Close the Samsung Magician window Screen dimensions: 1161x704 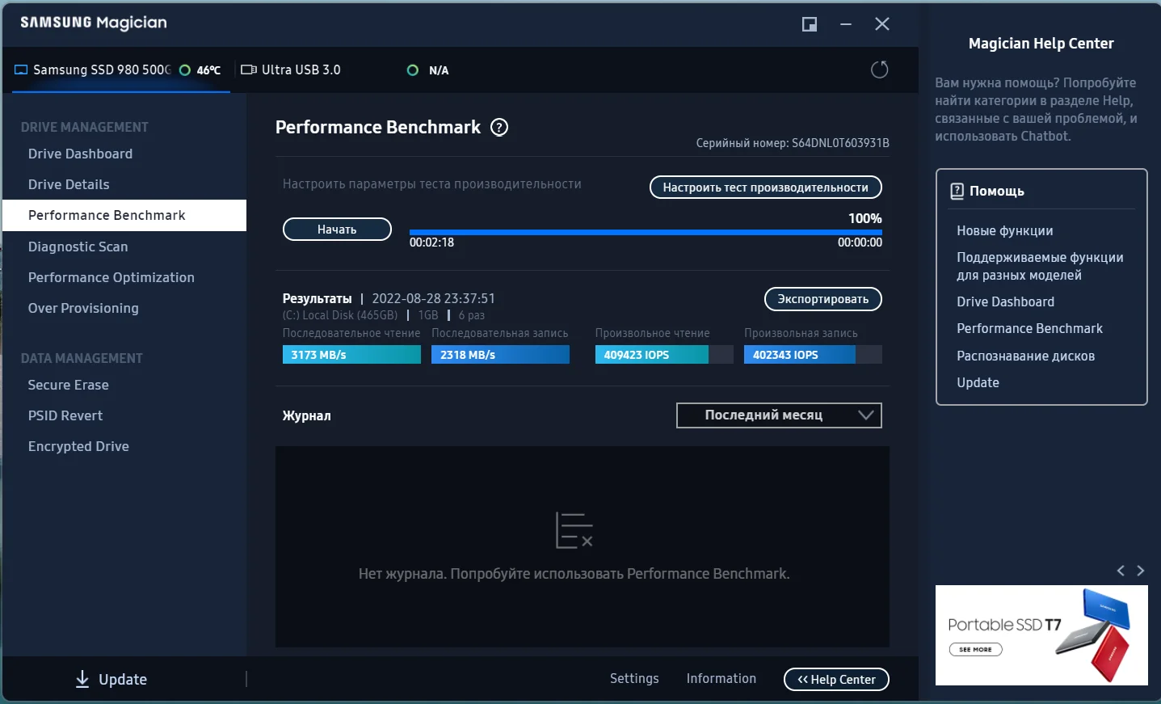pyautogui.click(x=882, y=24)
